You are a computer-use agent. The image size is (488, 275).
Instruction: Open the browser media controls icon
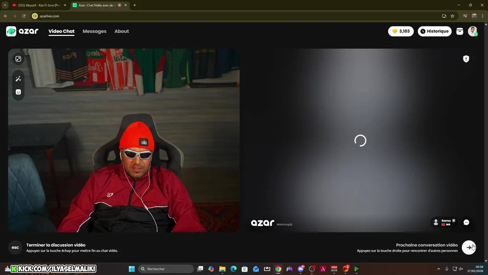465,16
